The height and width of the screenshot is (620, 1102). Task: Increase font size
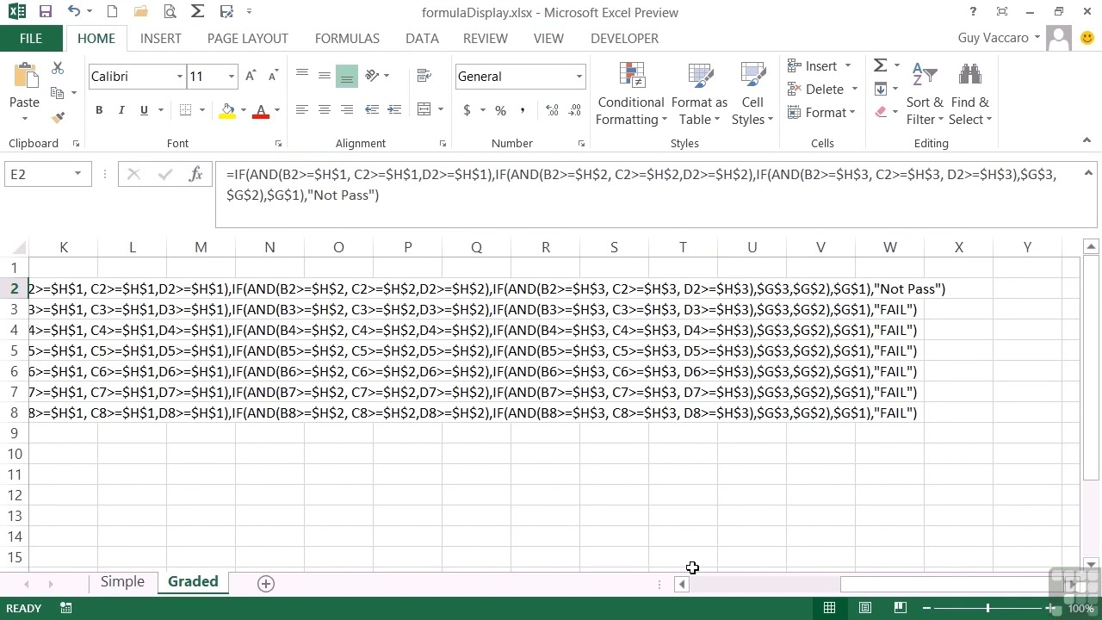coord(251,77)
